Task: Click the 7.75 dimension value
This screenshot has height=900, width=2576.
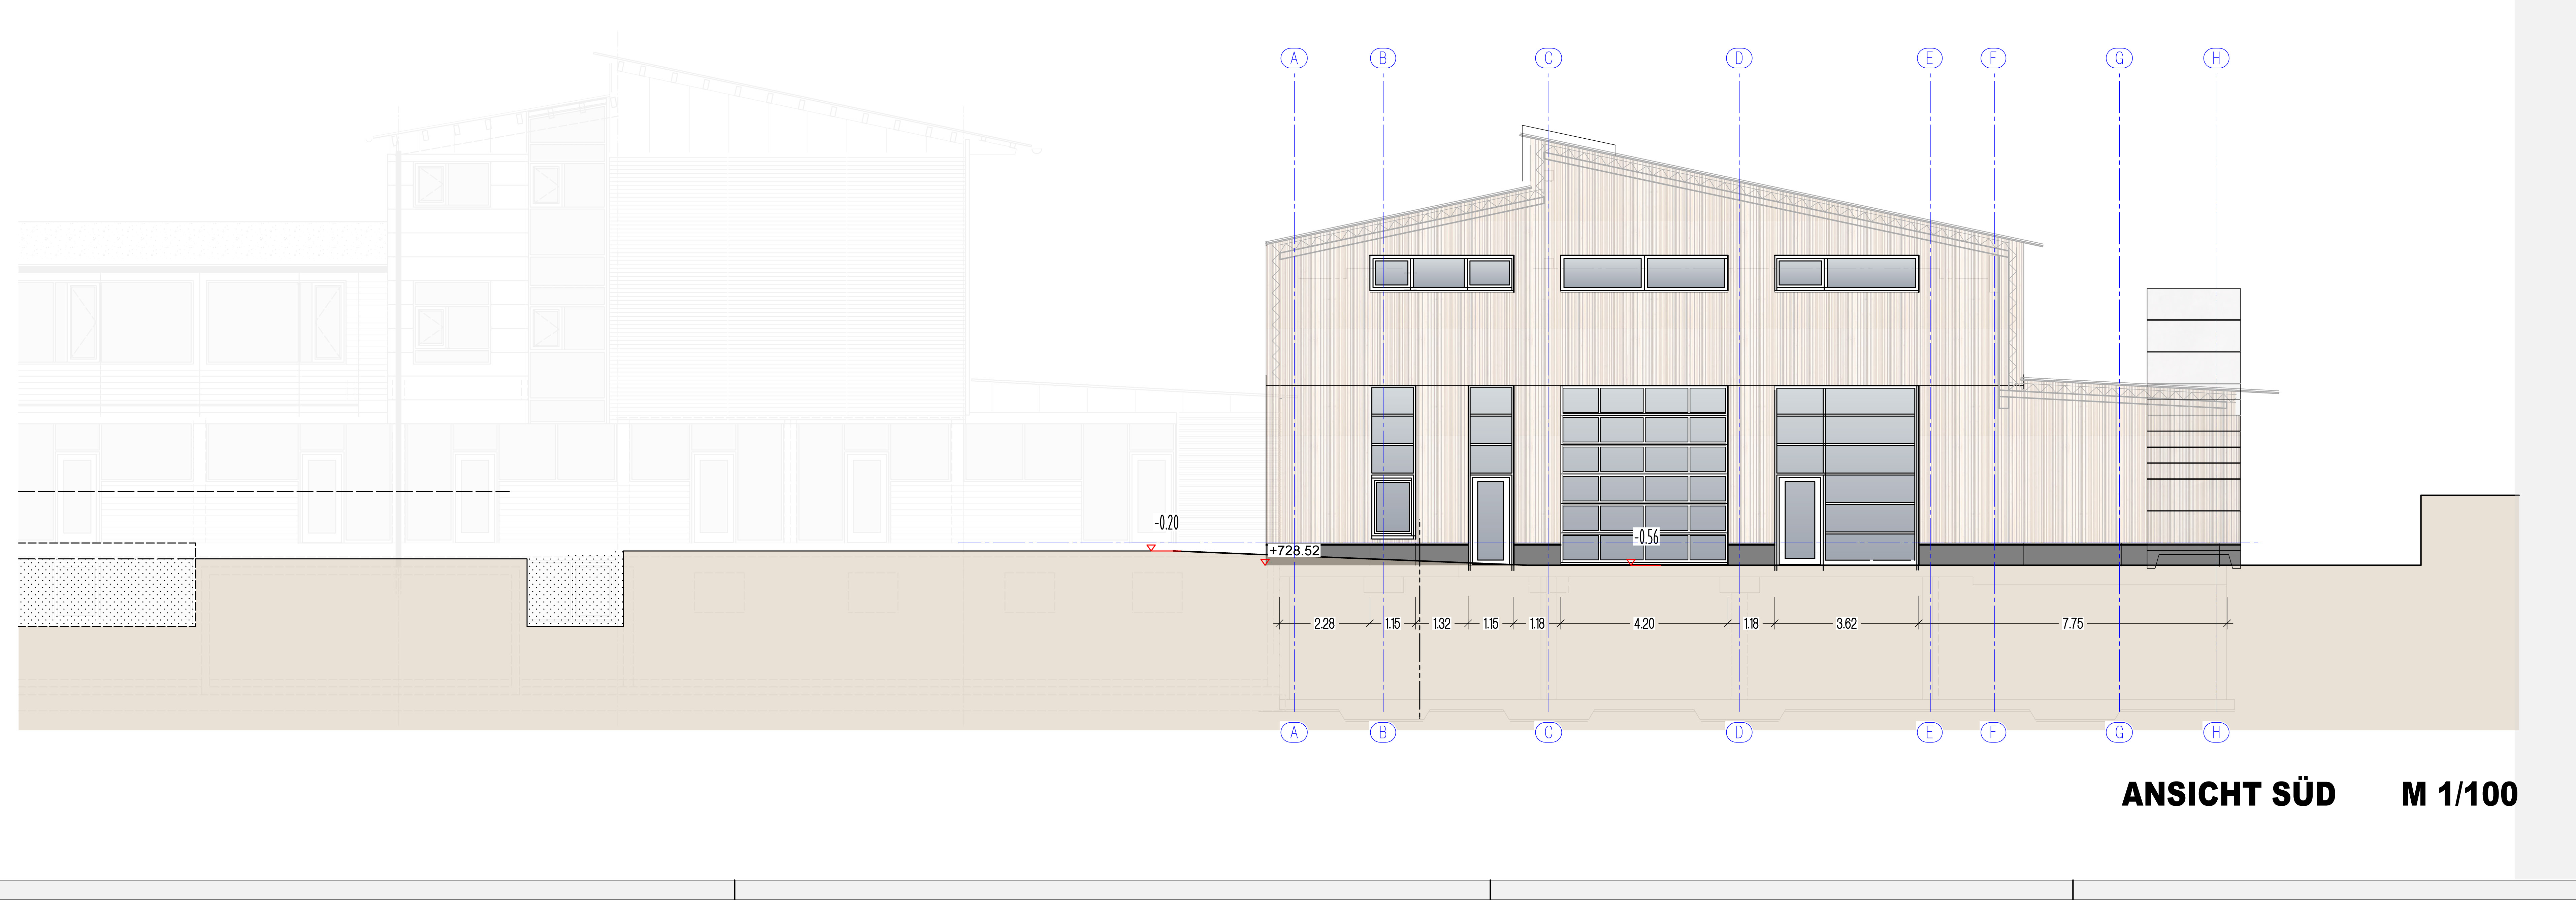Action: point(2073,623)
